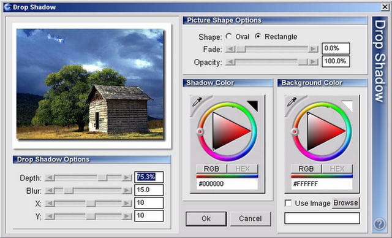This screenshot has height=238, width=392.
Task: Increase Y offset with right arrow
Action: pos(127,216)
